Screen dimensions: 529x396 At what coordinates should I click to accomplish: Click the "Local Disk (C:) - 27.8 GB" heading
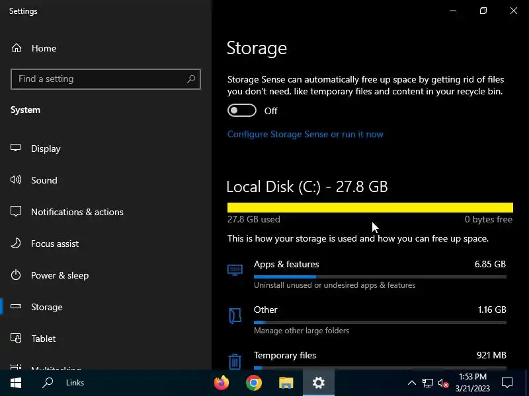(307, 187)
